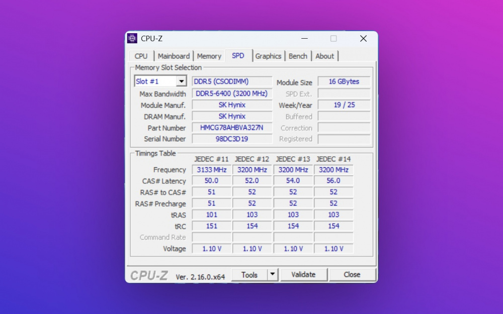Select part number HMCG78AHBVA327N

[x=232, y=128]
